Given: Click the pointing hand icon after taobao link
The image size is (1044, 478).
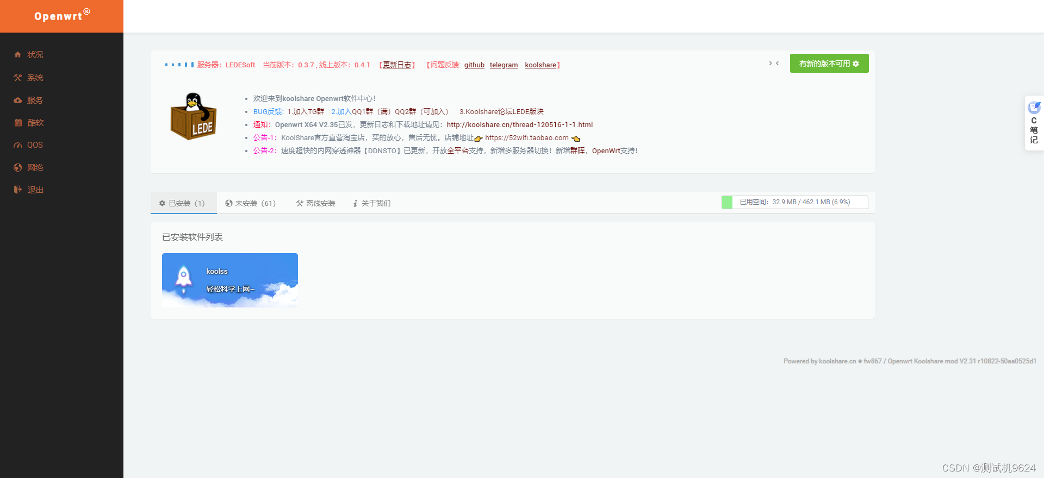Looking at the screenshot, I should [x=576, y=139].
